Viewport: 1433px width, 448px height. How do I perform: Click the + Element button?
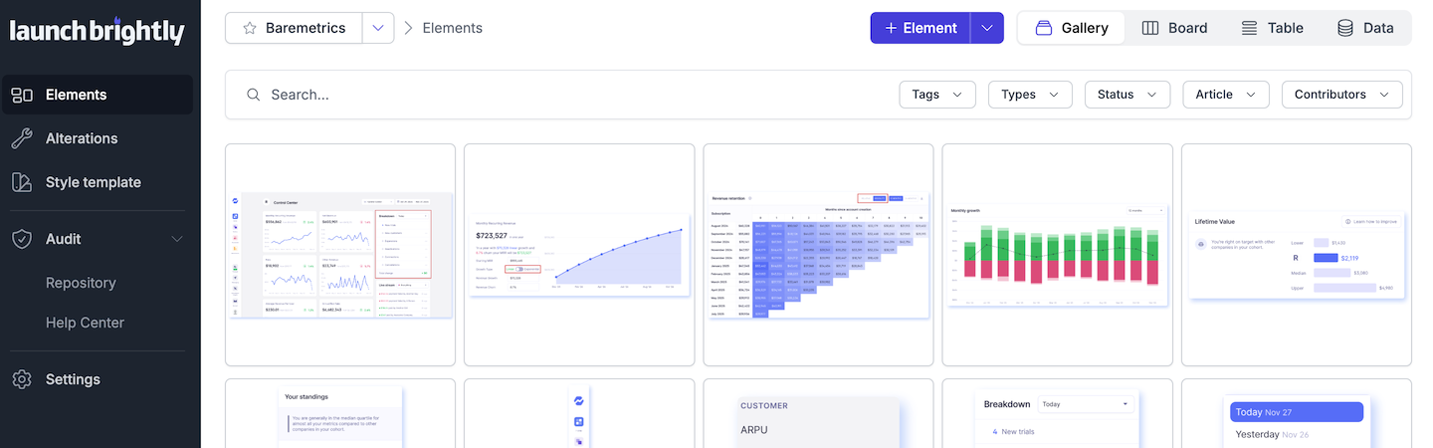921,28
